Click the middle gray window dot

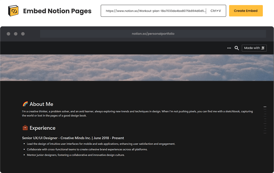(16, 34)
